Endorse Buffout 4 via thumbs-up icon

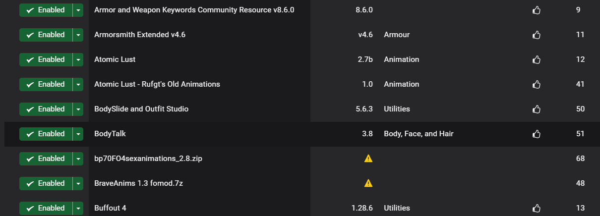click(x=536, y=208)
